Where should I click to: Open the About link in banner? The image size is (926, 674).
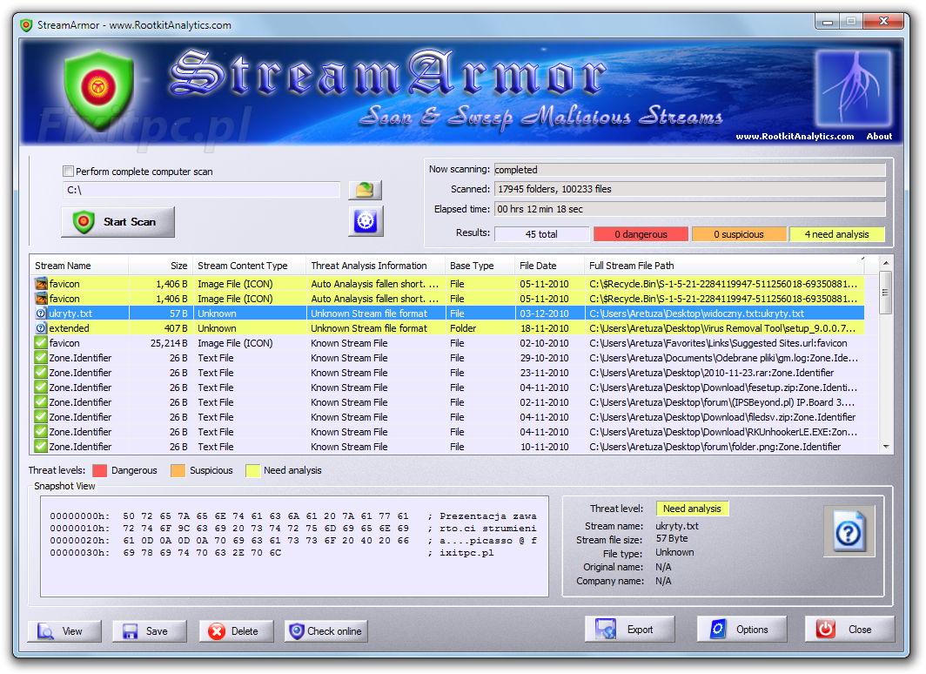point(879,137)
